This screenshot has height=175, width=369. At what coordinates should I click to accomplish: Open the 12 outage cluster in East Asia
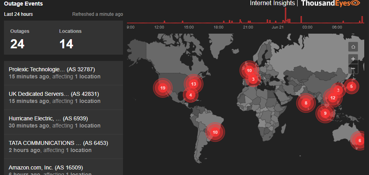[x=333, y=98]
